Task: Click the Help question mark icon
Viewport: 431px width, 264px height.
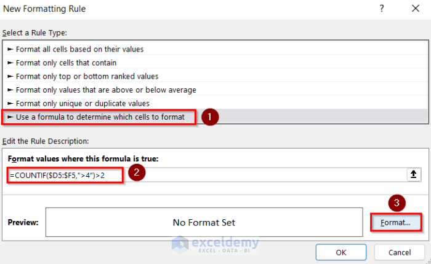Action: [x=382, y=9]
